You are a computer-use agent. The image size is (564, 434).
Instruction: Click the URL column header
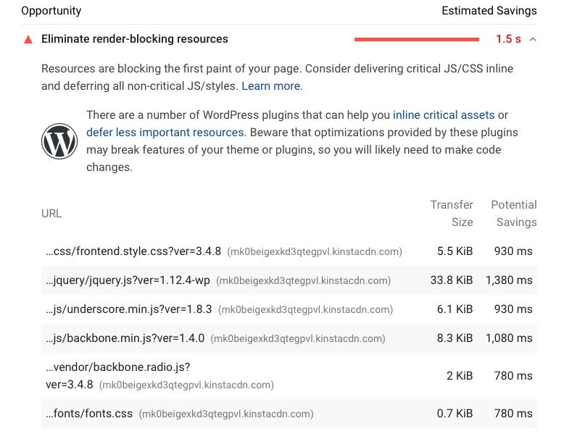point(51,213)
